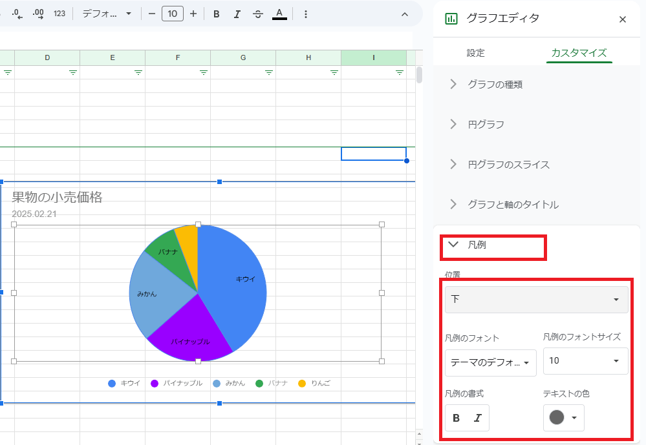Click the selected cell in column I

(374, 154)
